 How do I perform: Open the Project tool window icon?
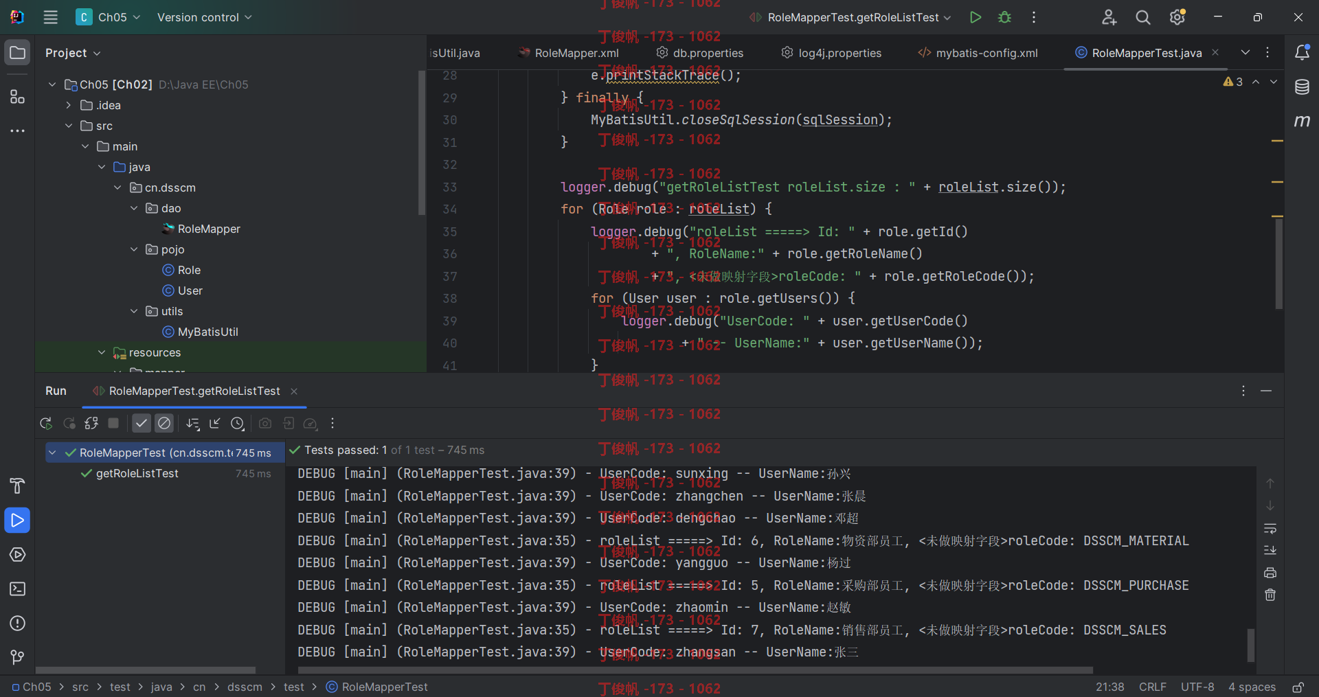[x=18, y=53]
